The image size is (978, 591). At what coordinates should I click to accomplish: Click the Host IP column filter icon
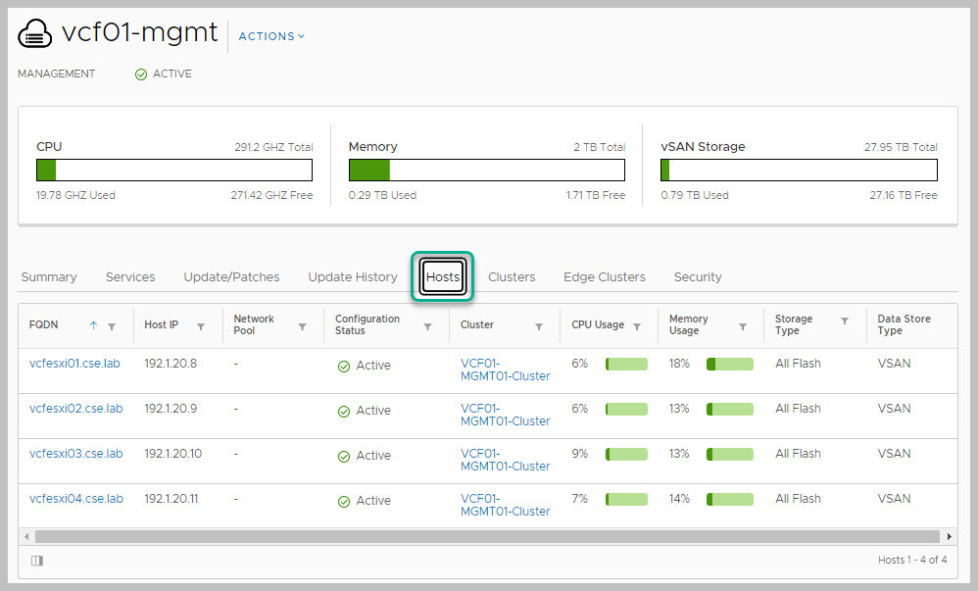pos(201,326)
